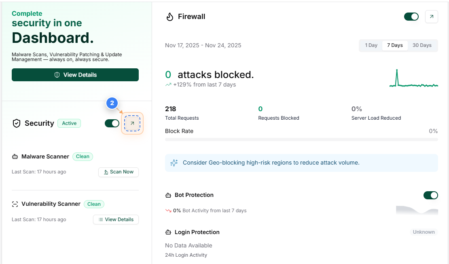Click the dashboard View Details button
The height and width of the screenshot is (264, 449).
[75, 75]
